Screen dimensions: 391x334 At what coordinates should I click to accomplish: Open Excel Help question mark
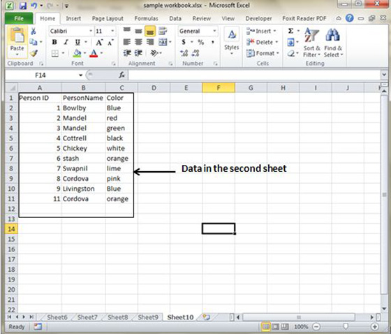pyautogui.click(x=350, y=18)
